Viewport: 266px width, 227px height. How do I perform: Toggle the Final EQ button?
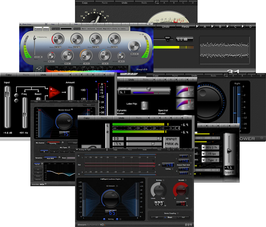37,164
